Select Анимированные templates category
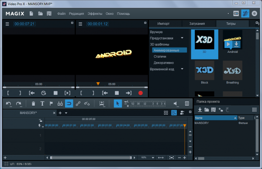 (x=169, y=50)
